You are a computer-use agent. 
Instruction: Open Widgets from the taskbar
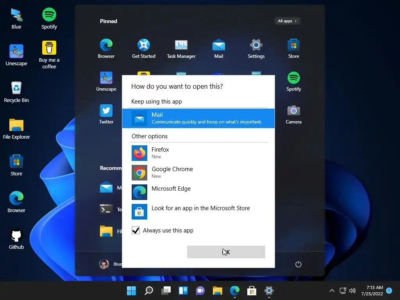[183, 291]
